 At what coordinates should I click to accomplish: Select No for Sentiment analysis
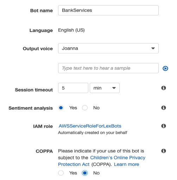pyautogui.click(x=85, y=108)
